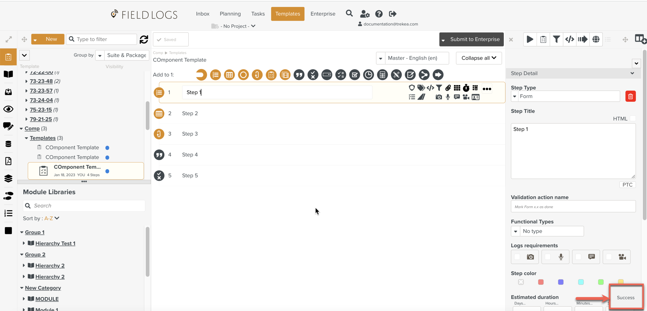Open the three-dots more menu on Step 1
The image size is (647, 311).
(487, 89)
